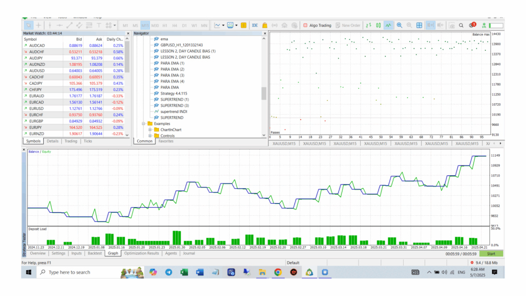
Task: Activate the crosshair tool
Action: pyautogui.click(x=39, y=25)
